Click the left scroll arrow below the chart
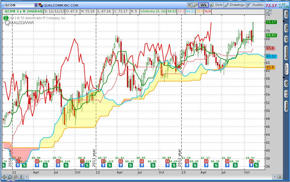This screenshot has width=290, height=182. coord(27,177)
